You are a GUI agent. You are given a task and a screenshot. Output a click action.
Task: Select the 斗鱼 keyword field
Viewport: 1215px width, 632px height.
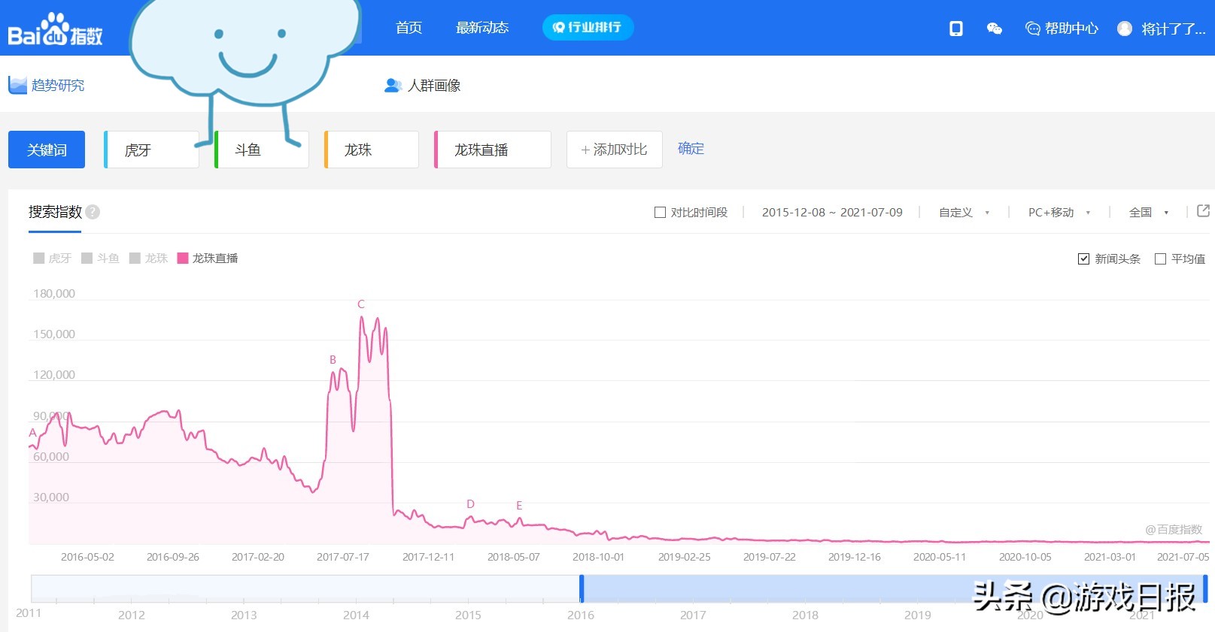pyautogui.click(x=261, y=150)
